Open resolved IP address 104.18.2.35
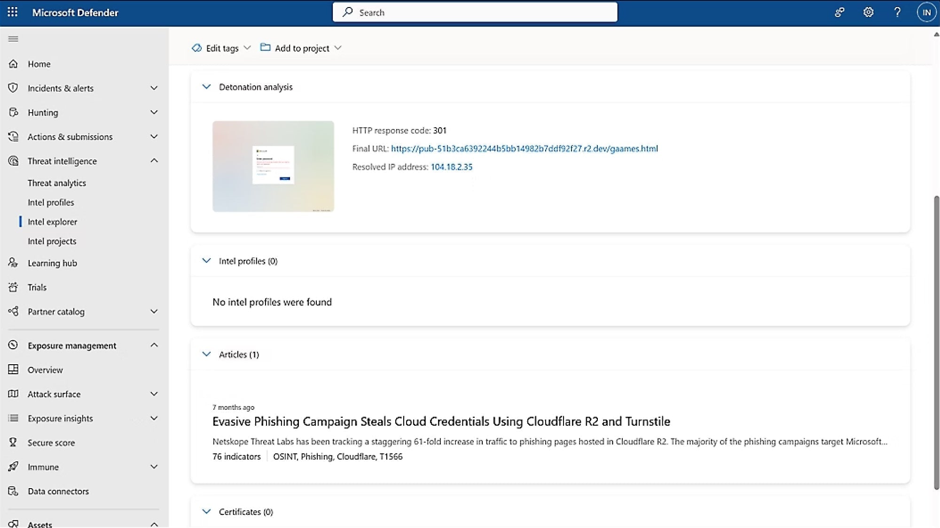The width and height of the screenshot is (940, 528). point(452,167)
